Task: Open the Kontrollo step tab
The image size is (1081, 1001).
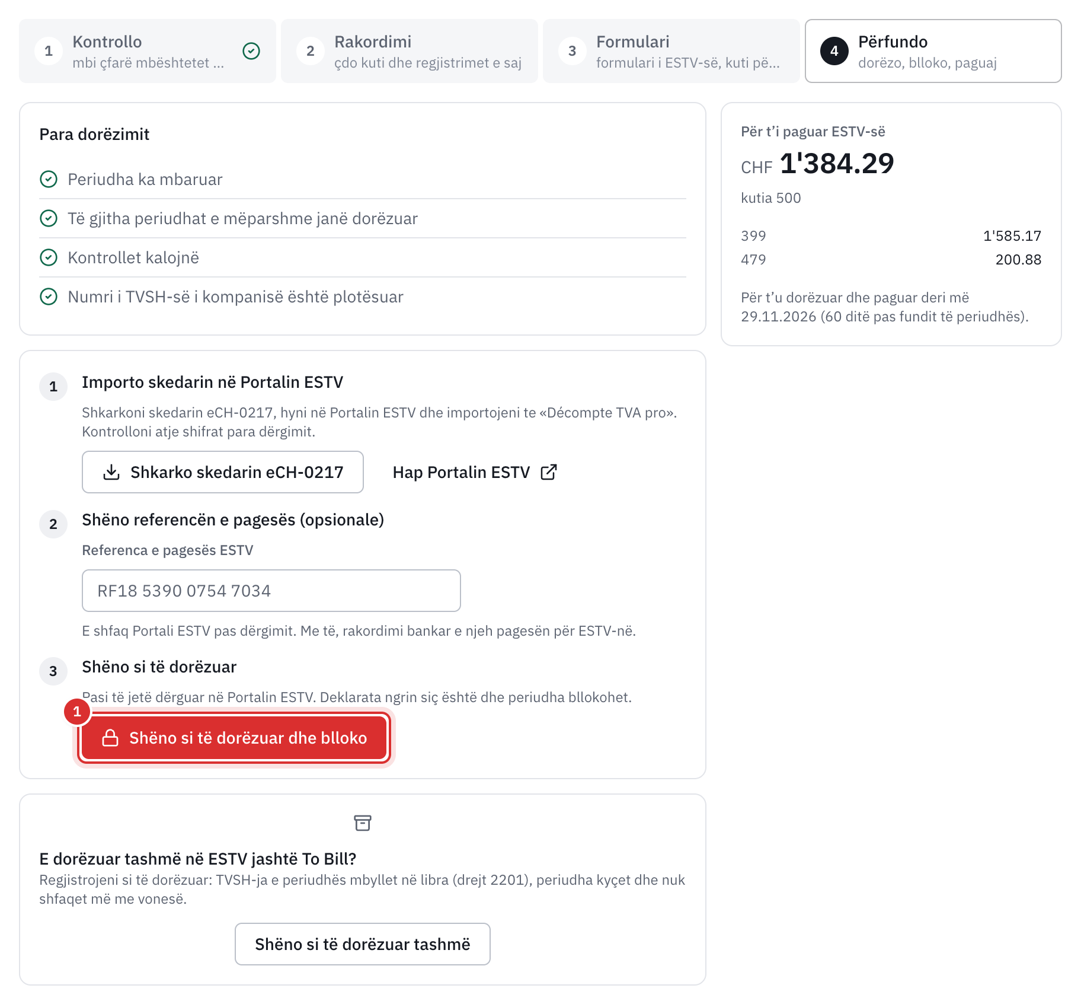Action: (148, 51)
